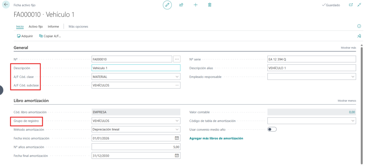Open Empleado responsable dropdown

(x=353, y=77)
